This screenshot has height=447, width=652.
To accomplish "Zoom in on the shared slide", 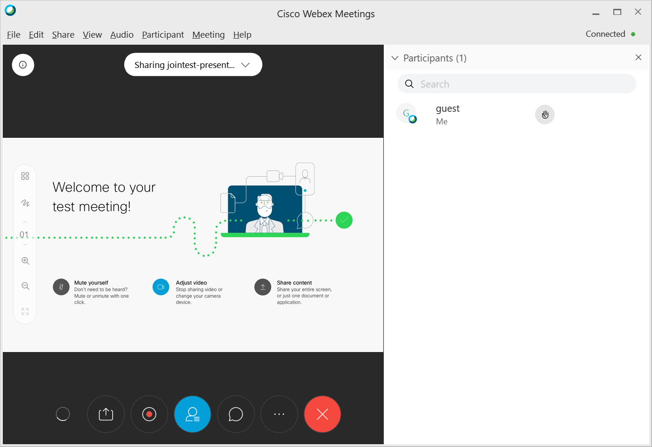I will coord(25,261).
